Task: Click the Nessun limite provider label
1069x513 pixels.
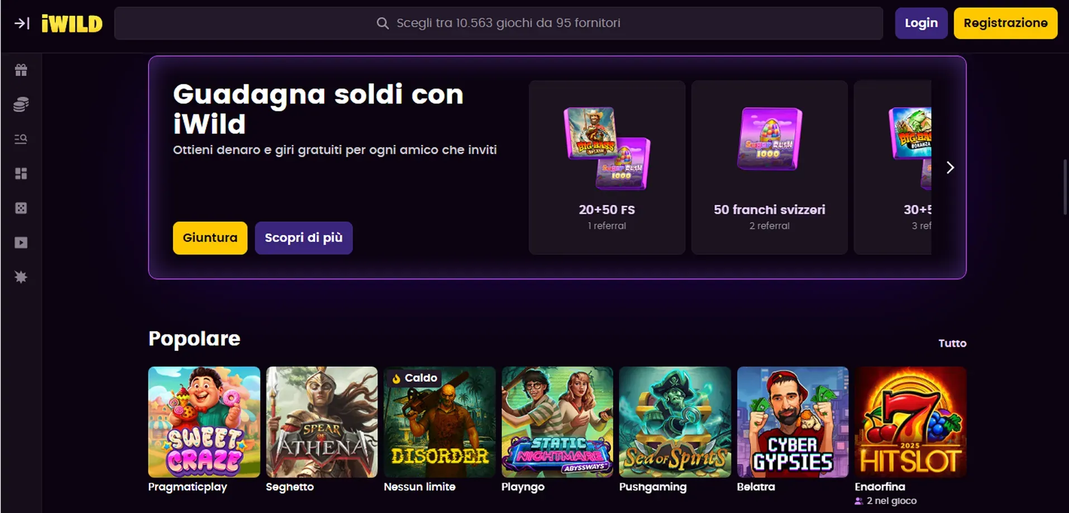Action: pos(419,487)
